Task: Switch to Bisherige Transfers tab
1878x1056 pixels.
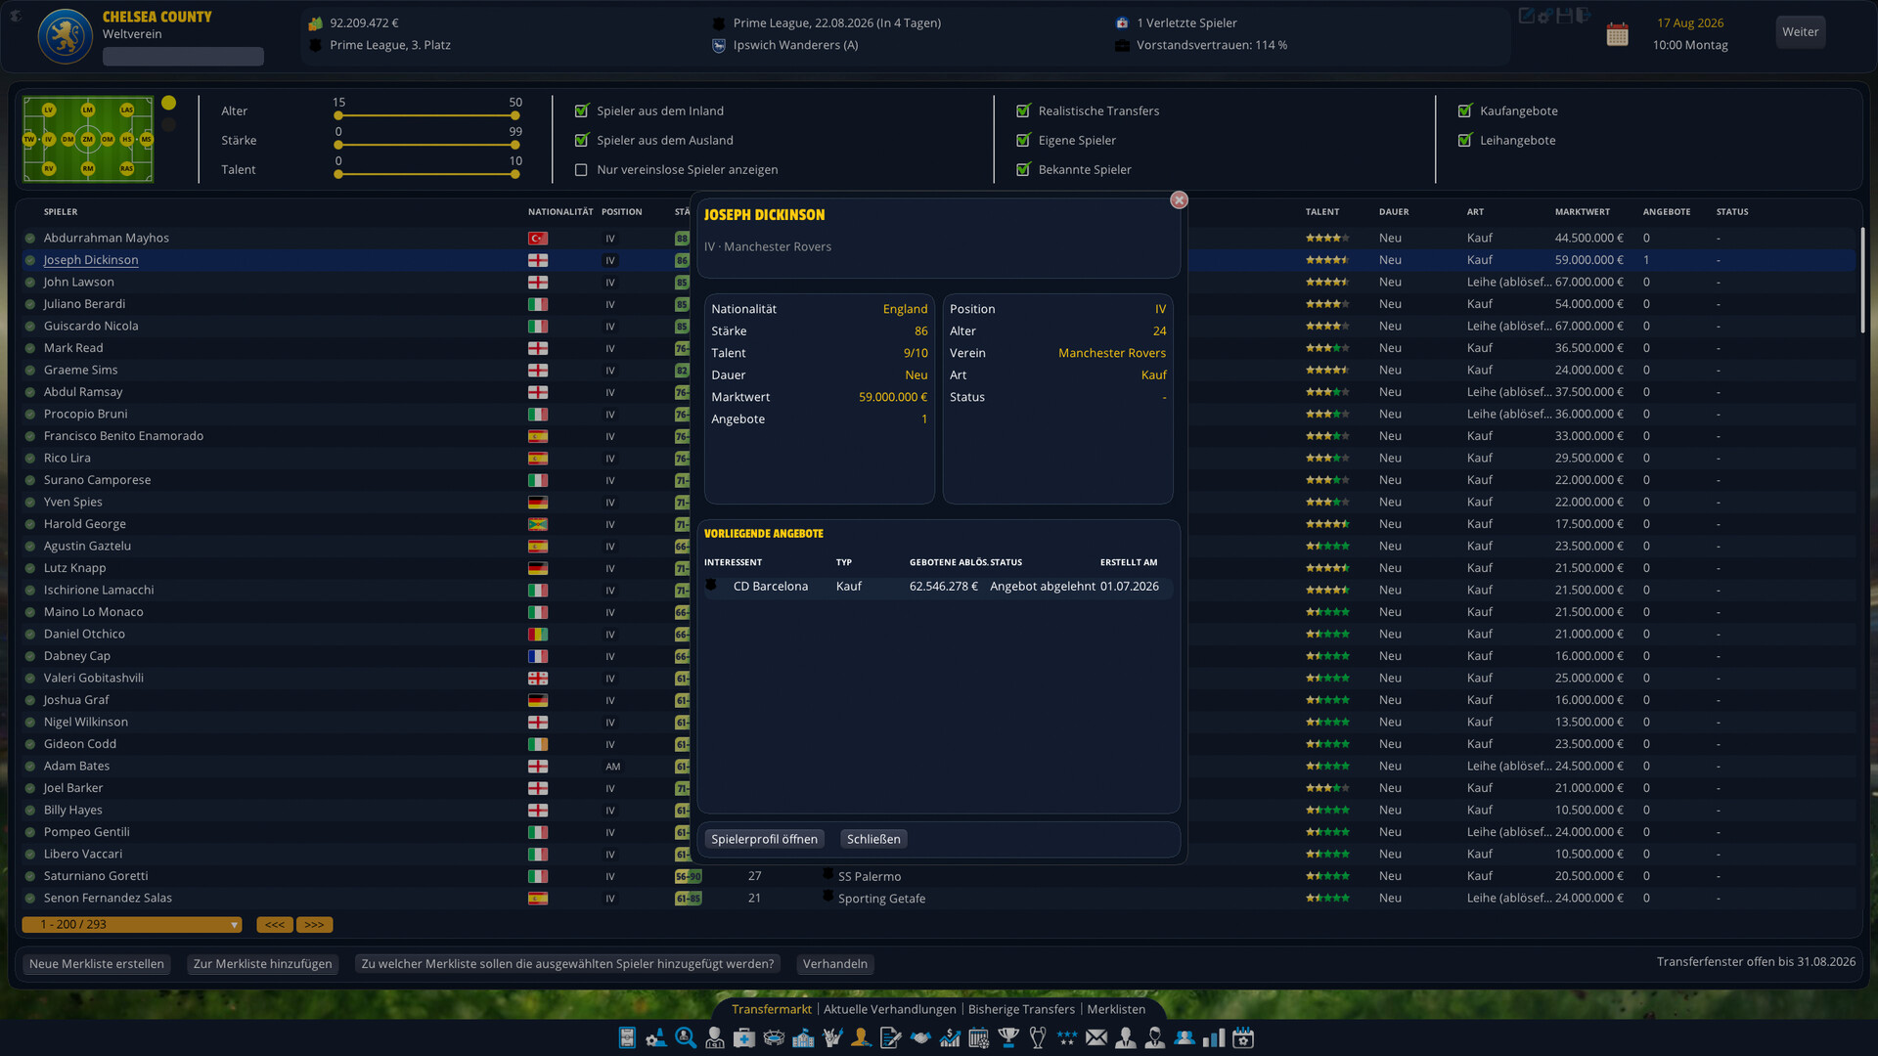Action: (1021, 1009)
